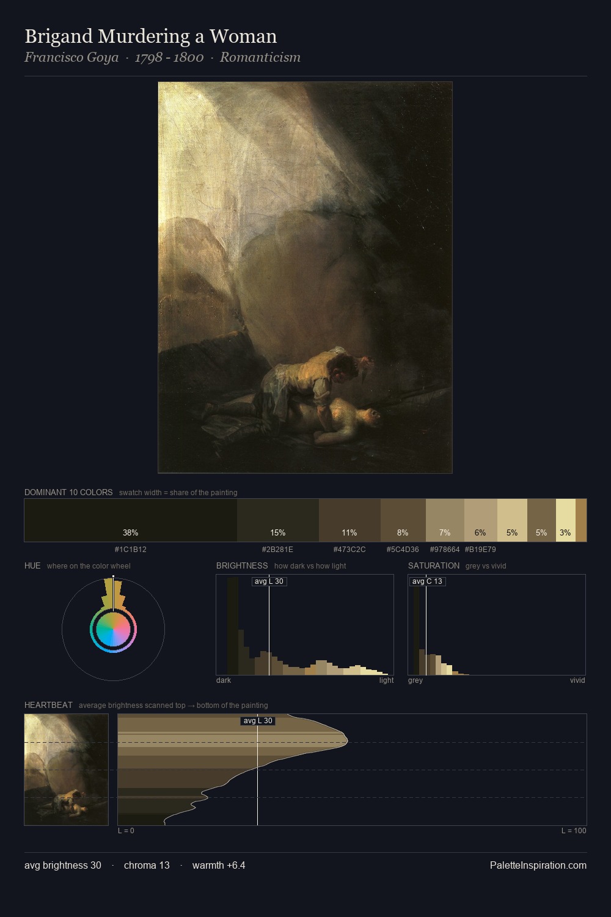The image size is (611, 917).
Task: Click the main painting image
Action: 305,278
